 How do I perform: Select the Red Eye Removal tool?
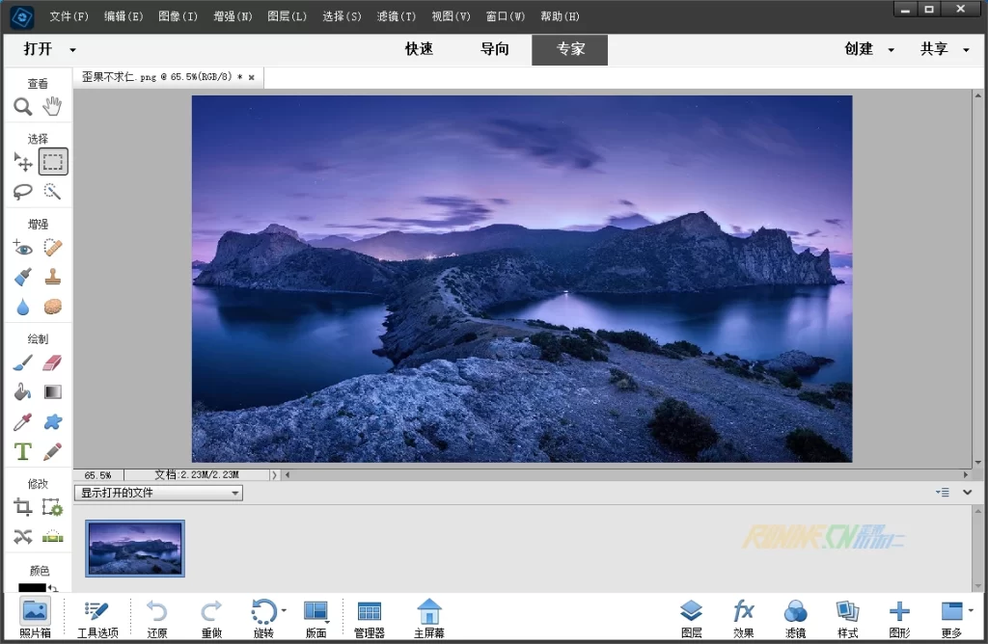[x=22, y=248]
